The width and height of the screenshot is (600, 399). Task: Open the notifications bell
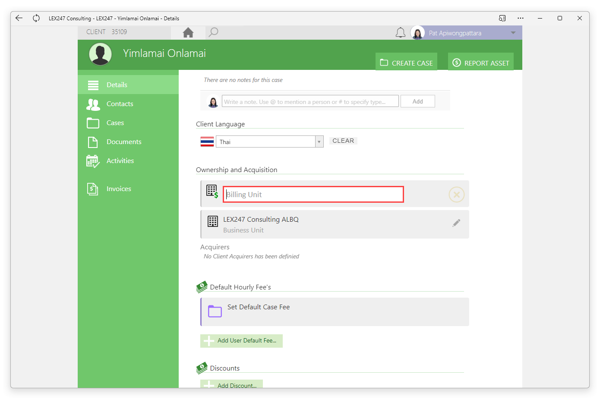pos(401,33)
